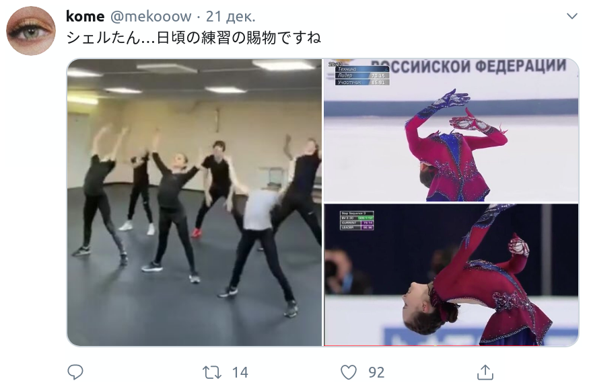Click the like count 92
The image size is (589, 389).
point(376,372)
